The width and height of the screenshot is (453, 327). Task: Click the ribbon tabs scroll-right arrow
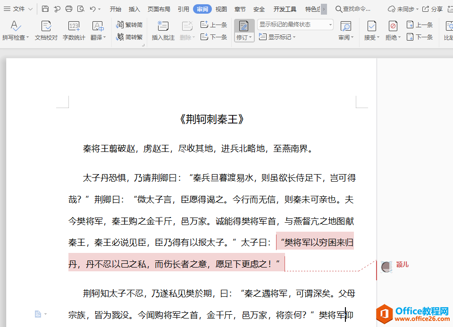pyautogui.click(x=324, y=9)
